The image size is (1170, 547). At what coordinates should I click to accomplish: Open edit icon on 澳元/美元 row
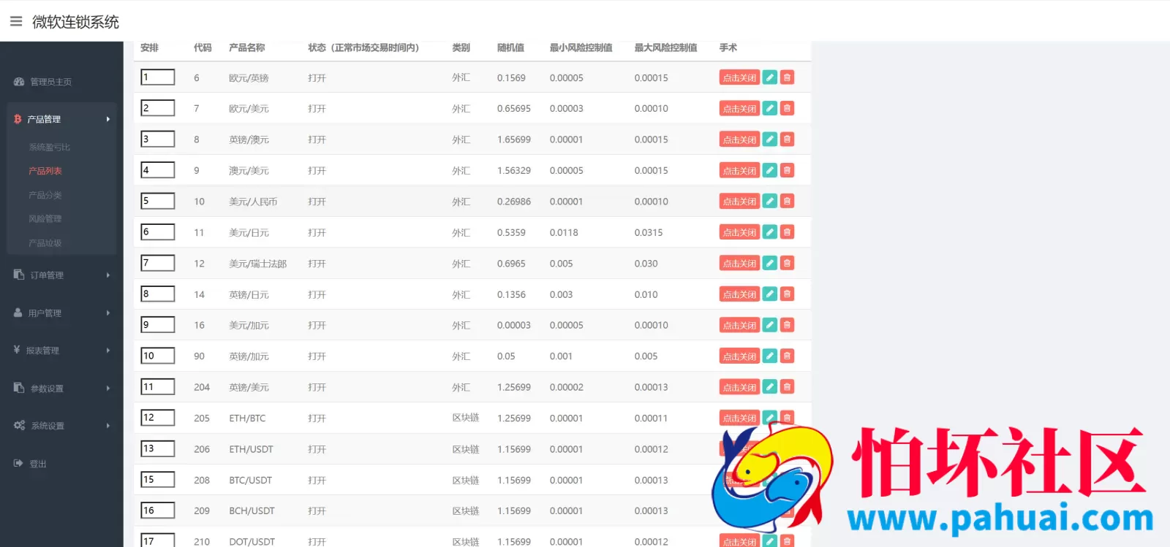[770, 170]
